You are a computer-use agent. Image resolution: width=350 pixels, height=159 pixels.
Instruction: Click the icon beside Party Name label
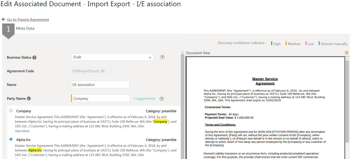[29, 99]
